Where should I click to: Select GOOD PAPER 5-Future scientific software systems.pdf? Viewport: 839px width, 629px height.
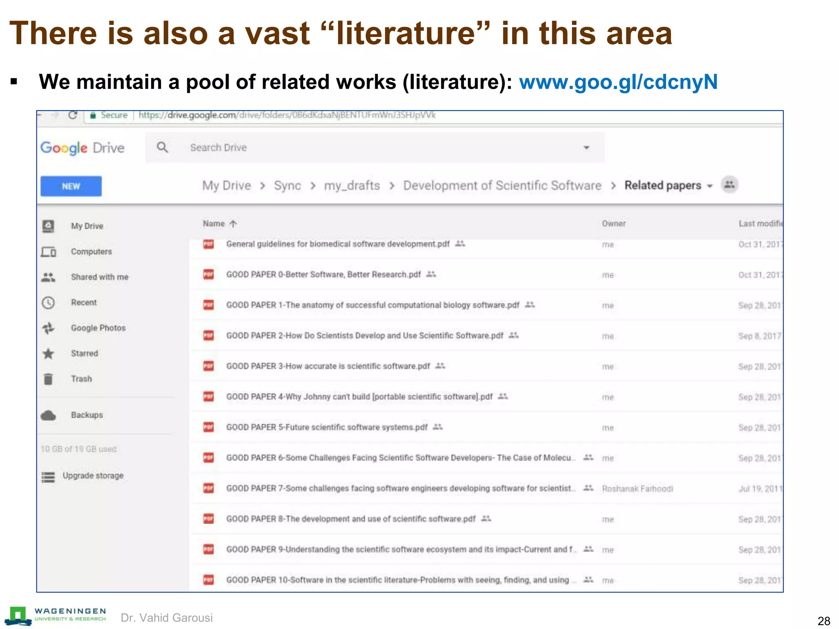point(327,427)
